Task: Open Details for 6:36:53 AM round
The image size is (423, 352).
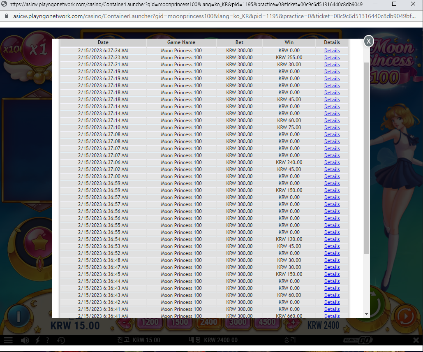Action: [x=332, y=246]
